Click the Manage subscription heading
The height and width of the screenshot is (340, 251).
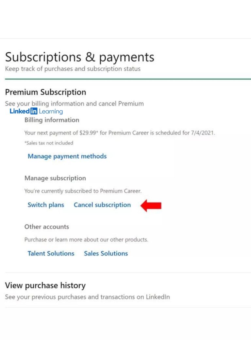(55, 178)
